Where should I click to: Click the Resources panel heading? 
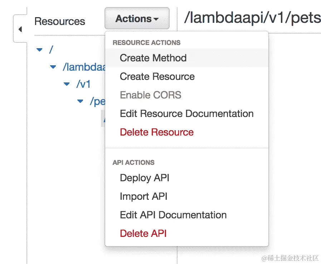[59, 21]
